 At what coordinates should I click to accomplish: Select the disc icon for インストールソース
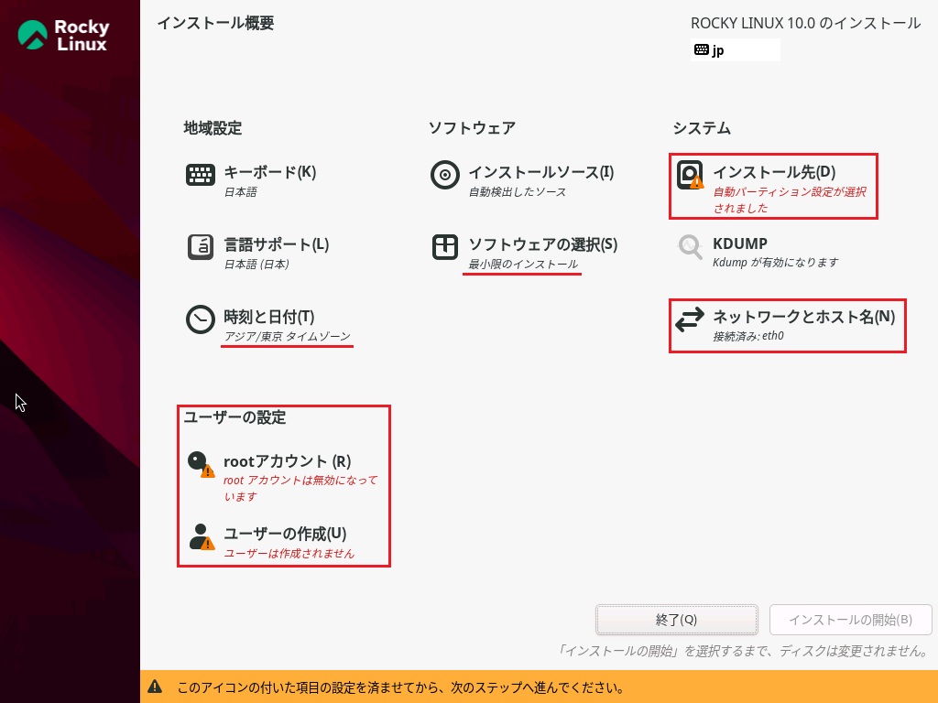pyautogui.click(x=445, y=175)
